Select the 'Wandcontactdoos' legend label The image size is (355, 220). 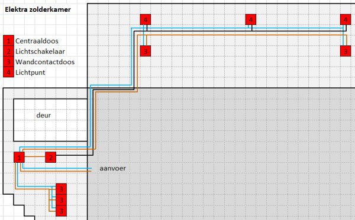point(45,62)
